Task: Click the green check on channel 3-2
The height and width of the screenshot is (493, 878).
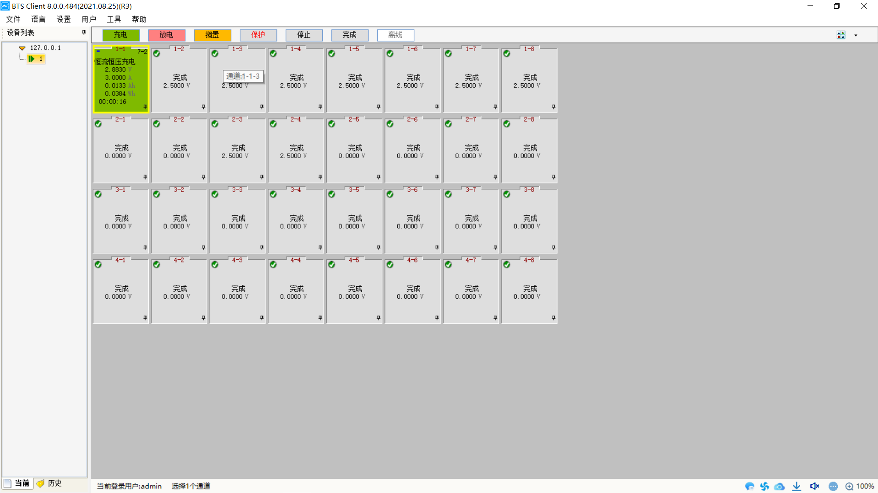Action: [157, 195]
